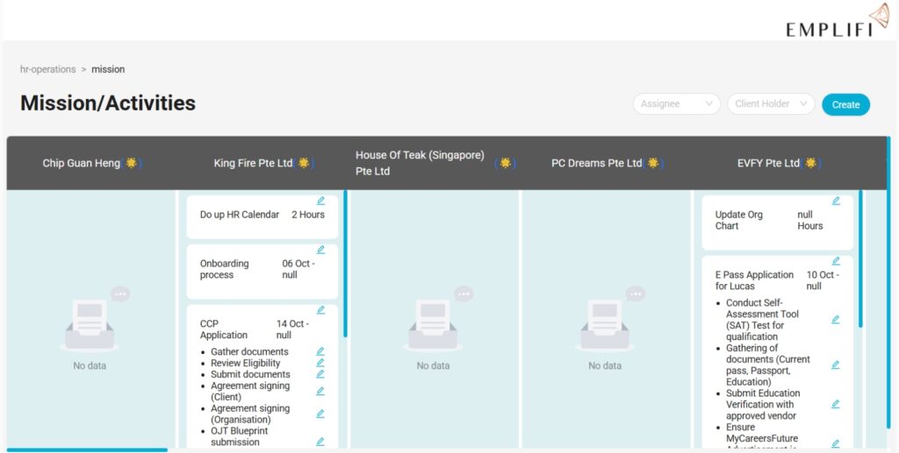Click the edit pencil on Do up HR Calendar card
The height and width of the screenshot is (453, 899).
click(320, 201)
